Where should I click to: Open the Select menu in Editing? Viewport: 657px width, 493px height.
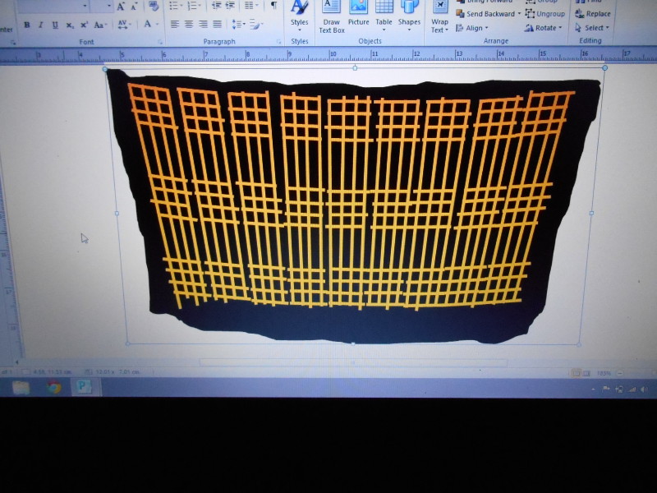tap(593, 28)
